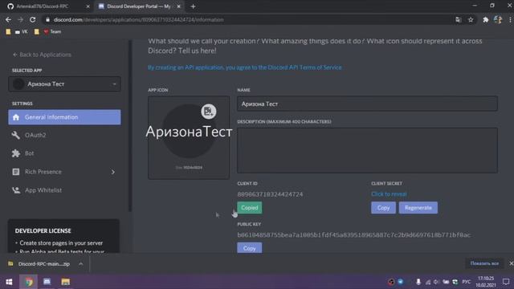The image size is (514, 289).
Task: Open Chrome three-dot menu
Action: click(x=510, y=19)
